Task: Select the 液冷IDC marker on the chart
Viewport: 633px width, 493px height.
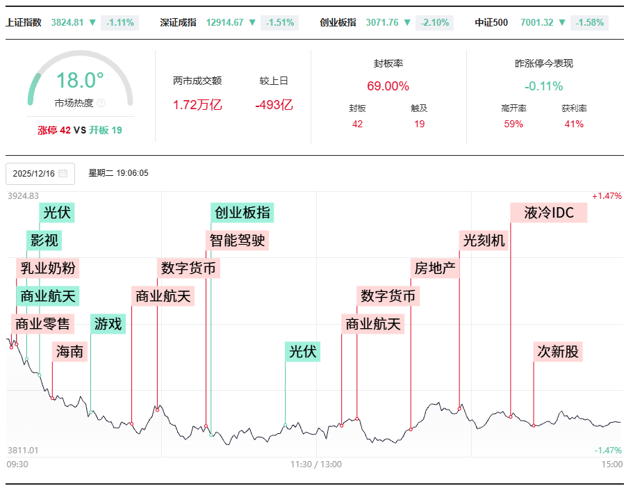Action: click(549, 212)
